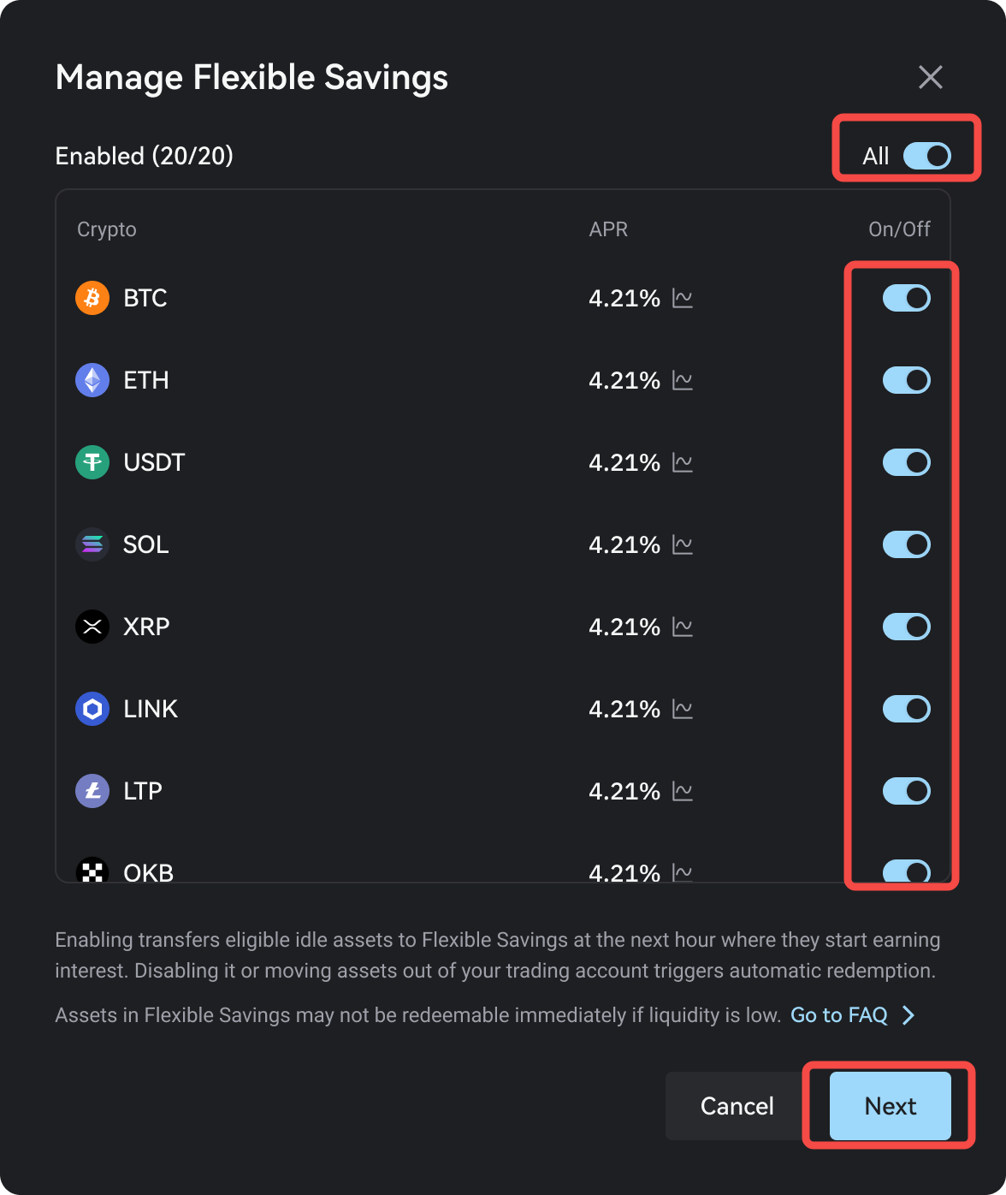
Task: View LINK APR chart icon
Action: coord(683,709)
